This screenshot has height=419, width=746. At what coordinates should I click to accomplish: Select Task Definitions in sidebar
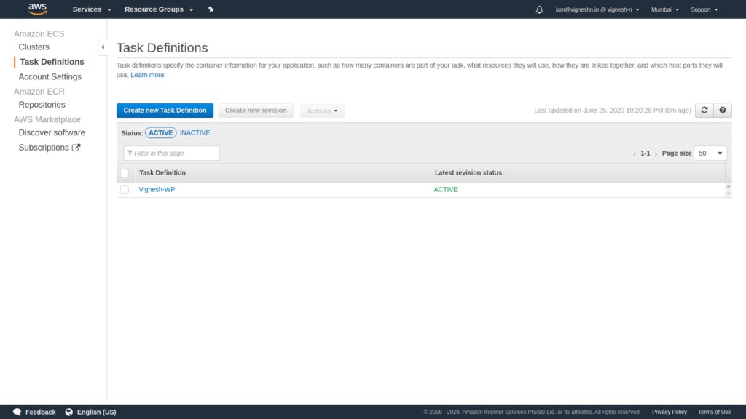click(52, 62)
